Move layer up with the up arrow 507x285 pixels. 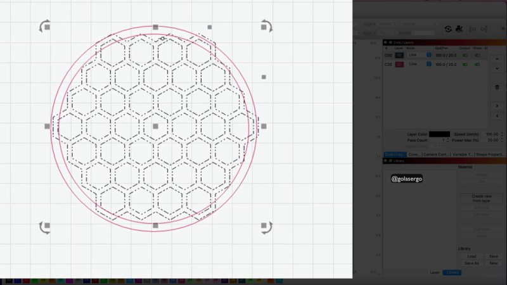(497, 58)
